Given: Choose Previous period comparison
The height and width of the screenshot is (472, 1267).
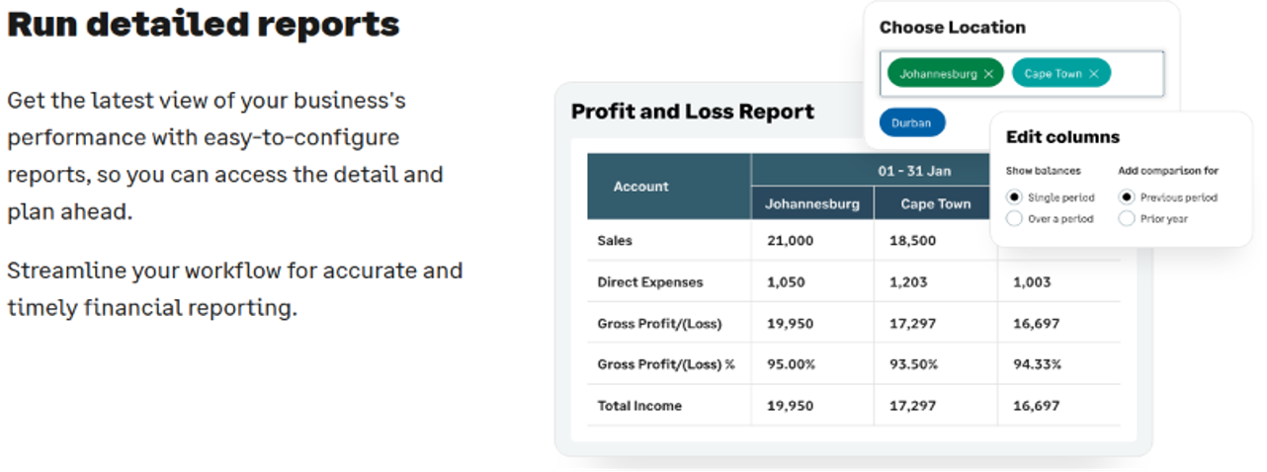Looking at the screenshot, I should click(x=1126, y=197).
